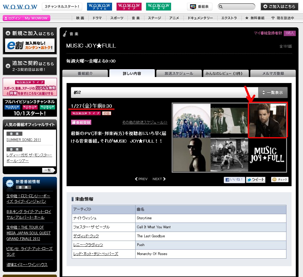303x277 pixels.
Task: Switch to the メルマガ登録 tab
Action: [273, 73]
